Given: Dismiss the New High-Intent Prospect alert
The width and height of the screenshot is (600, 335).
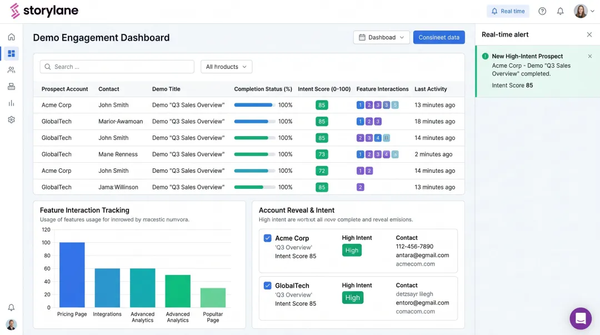Looking at the screenshot, I should tap(590, 56).
